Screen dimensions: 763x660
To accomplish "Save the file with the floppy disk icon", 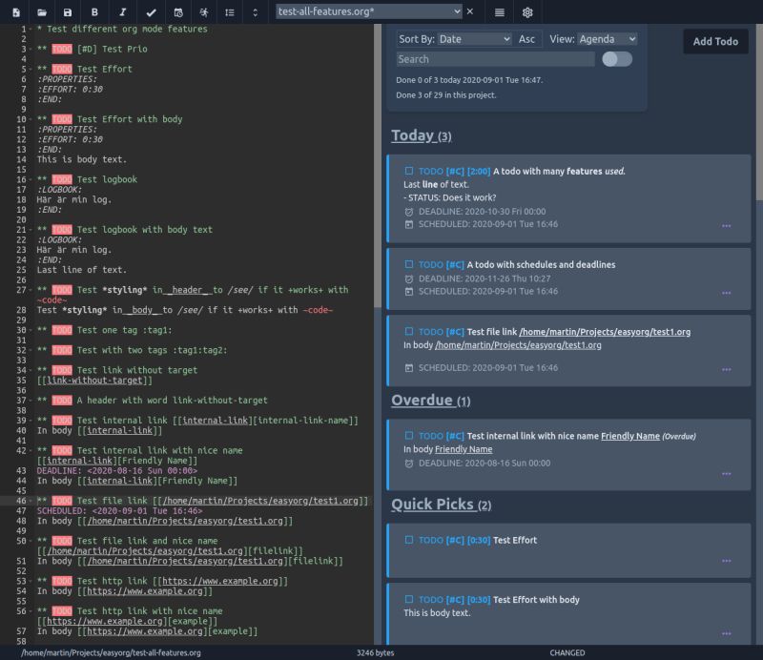I will [68, 12].
